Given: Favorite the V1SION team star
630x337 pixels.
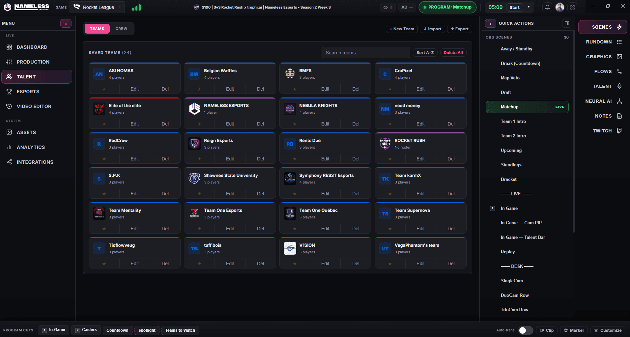Looking at the screenshot, I should click(295, 264).
